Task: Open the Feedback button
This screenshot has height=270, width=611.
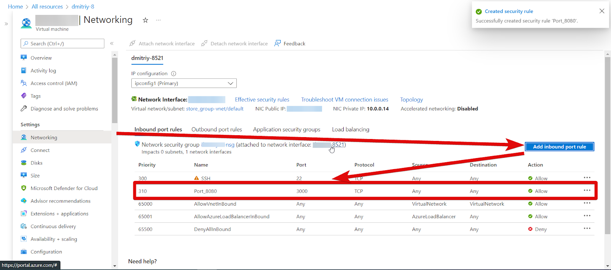Action: point(290,43)
